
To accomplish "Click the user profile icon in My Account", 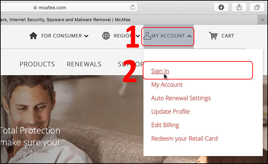I will pyautogui.click(x=147, y=36).
